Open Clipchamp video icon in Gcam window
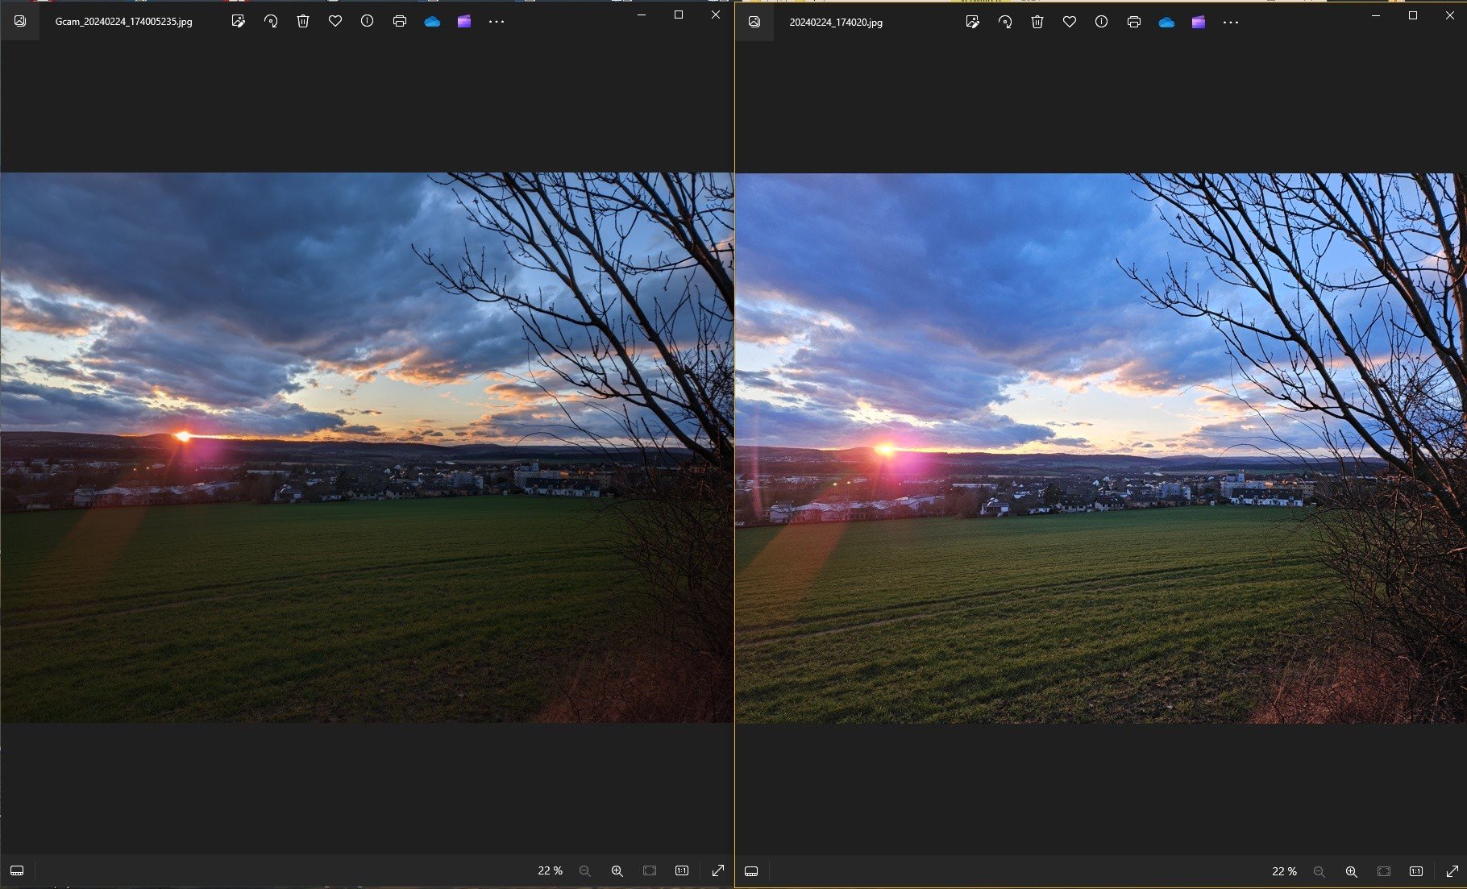Viewport: 1467px width, 889px height. 463,22
